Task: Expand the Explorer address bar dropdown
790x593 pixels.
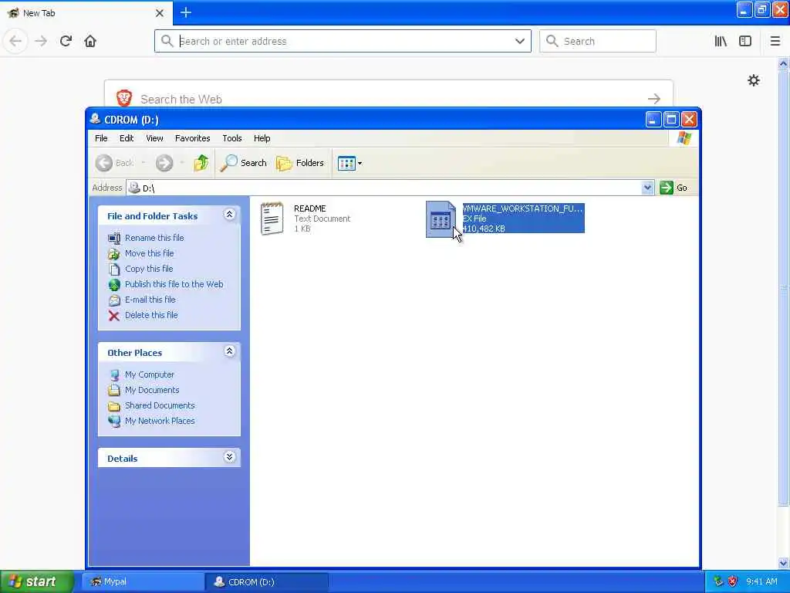Action: point(647,188)
